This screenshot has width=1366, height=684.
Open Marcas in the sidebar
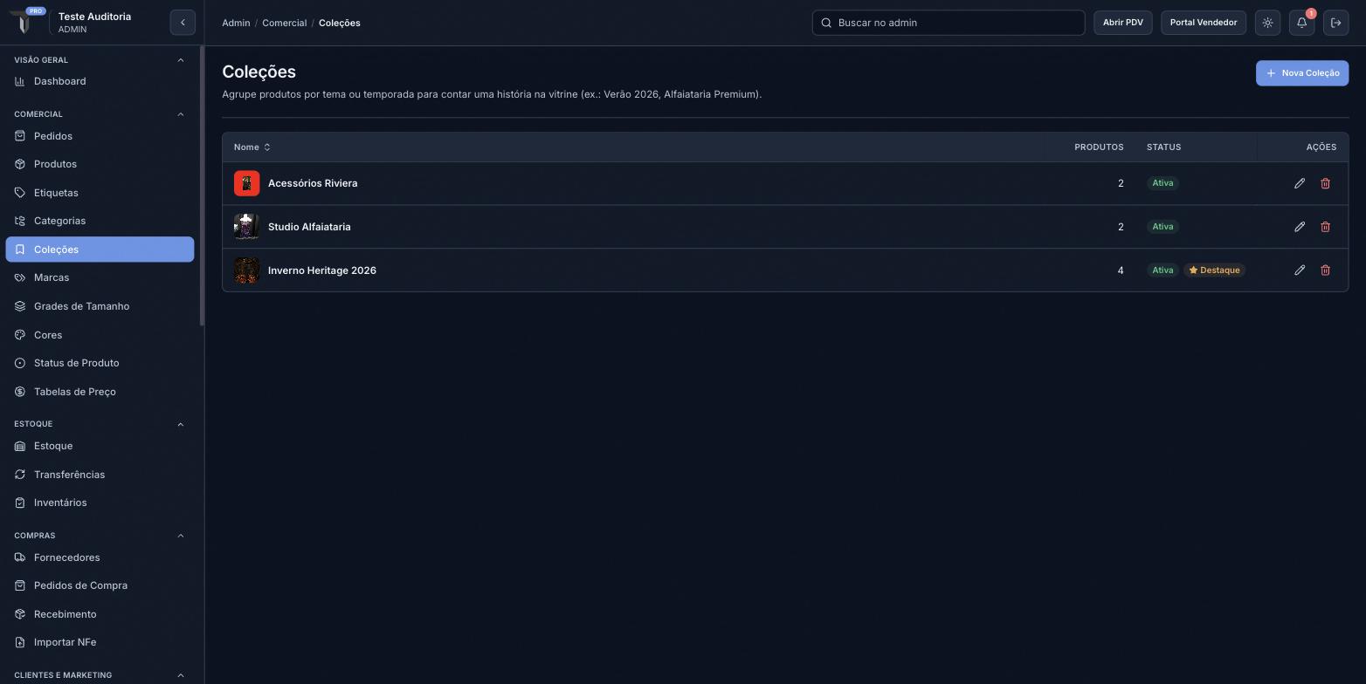click(100, 277)
